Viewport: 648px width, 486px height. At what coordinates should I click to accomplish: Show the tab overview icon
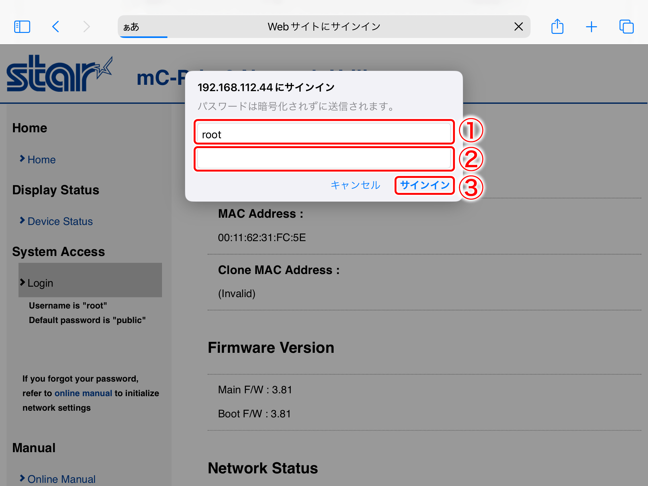click(626, 27)
